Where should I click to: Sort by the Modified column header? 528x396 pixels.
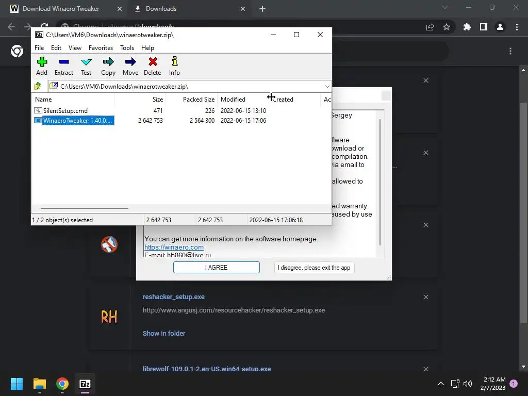point(243,100)
